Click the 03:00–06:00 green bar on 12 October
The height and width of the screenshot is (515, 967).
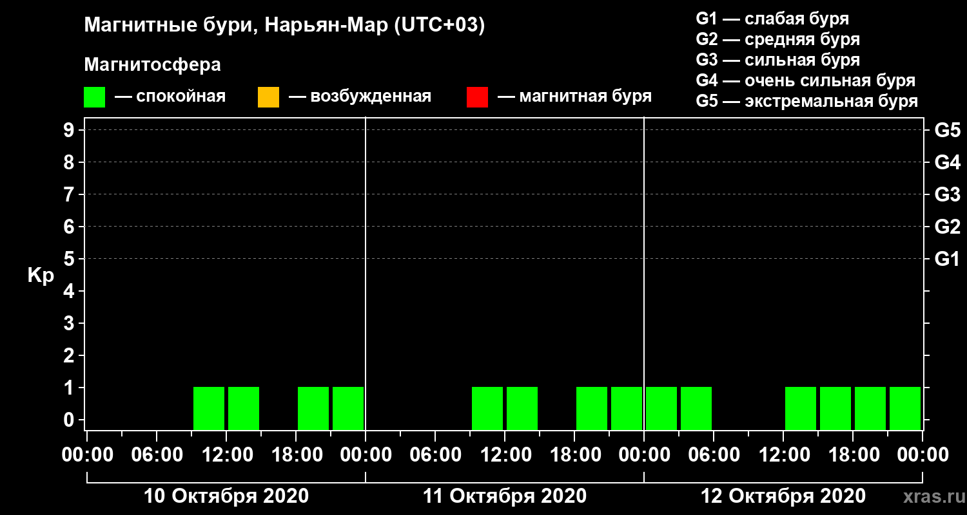click(x=696, y=408)
